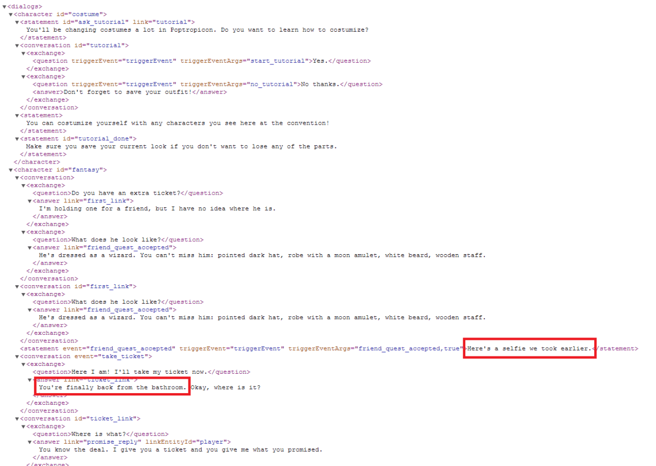Screen dimensions: 656x466
Task: Collapse the conversation id="ticket_link" element
Action: tap(18, 418)
